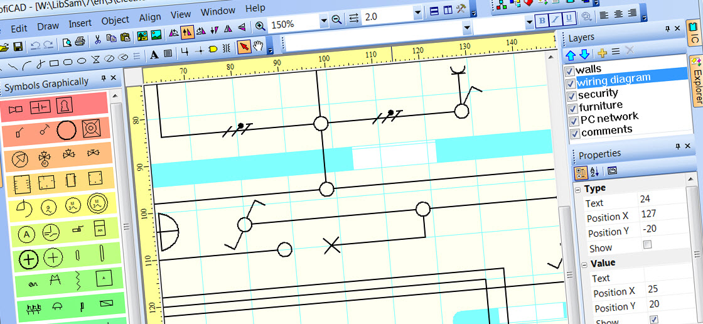This screenshot has width=703, height=324.
Task: Cut selection with scissors icon
Action: [98, 40]
